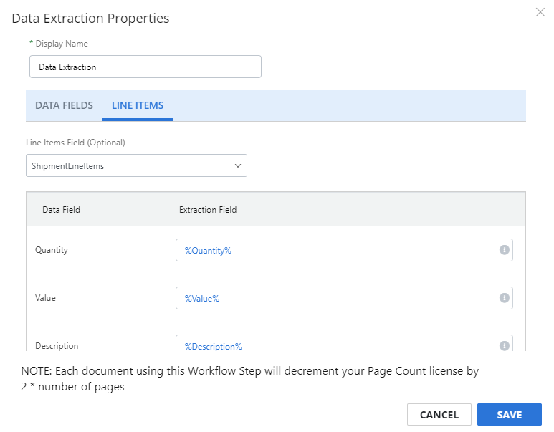Image resolution: width=554 pixels, height=432 pixels.
Task: Click the Line Items Field (Optional) label
Action: click(75, 143)
